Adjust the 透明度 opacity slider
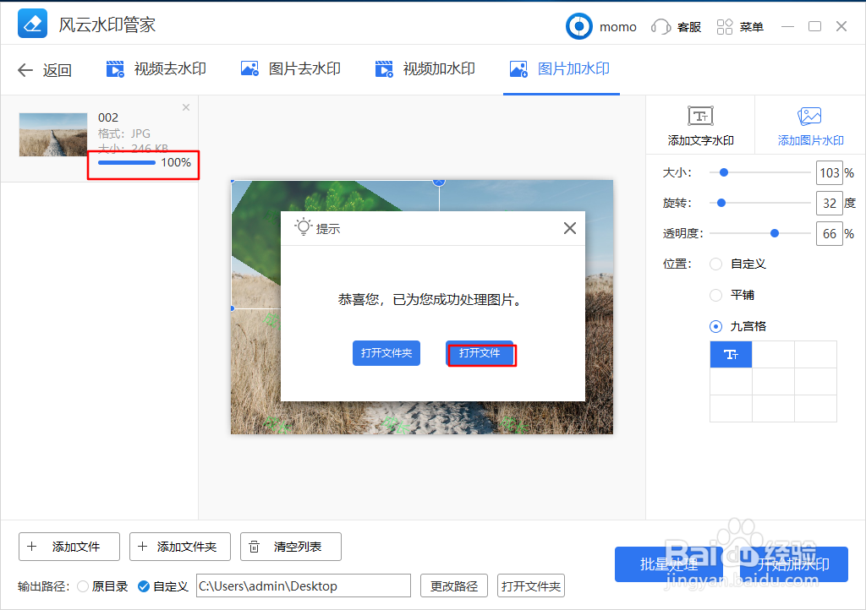The width and height of the screenshot is (866, 610). point(775,233)
